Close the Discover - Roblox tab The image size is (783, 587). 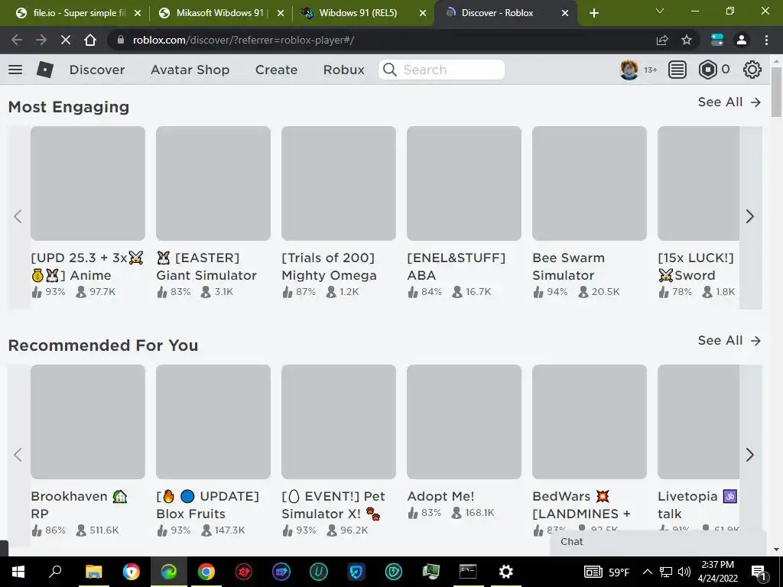565,13
